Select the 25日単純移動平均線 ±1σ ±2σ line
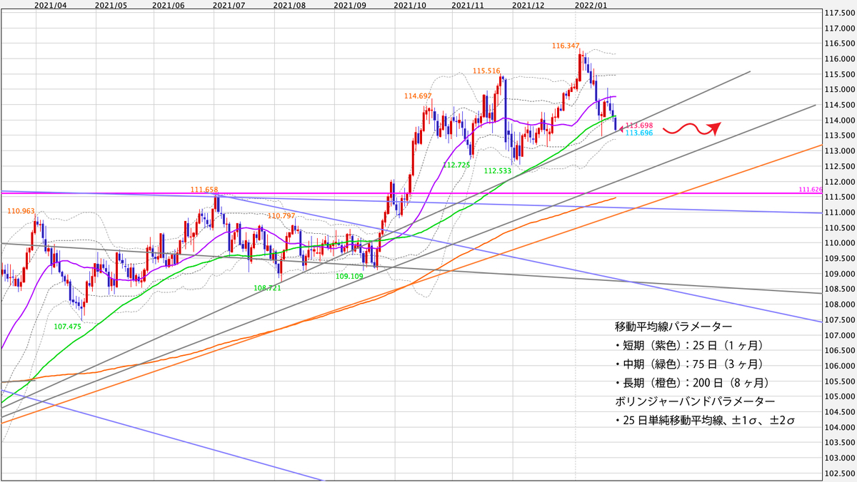Image resolution: width=857 pixels, height=482 pixels. pyautogui.click(x=705, y=421)
